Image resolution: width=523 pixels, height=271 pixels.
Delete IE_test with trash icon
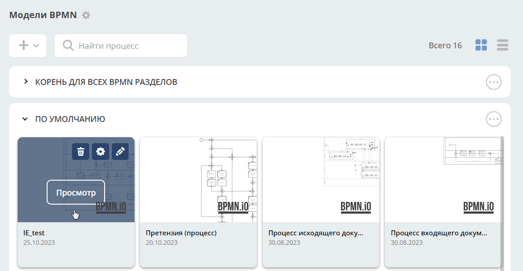(x=81, y=152)
